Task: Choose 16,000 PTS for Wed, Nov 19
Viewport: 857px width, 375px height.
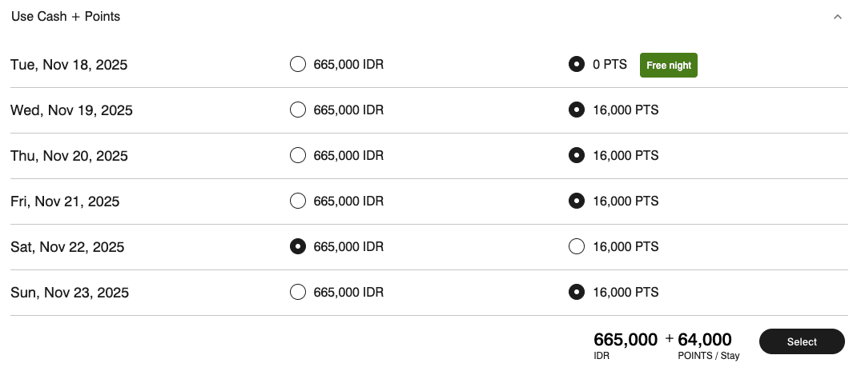Action: click(576, 110)
